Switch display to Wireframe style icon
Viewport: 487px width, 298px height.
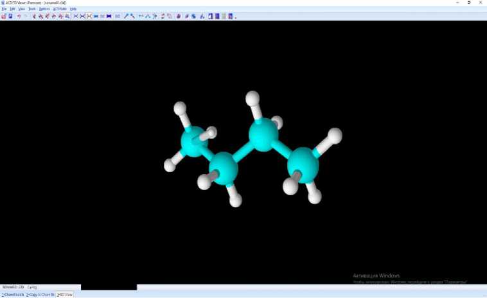tap(75, 16)
